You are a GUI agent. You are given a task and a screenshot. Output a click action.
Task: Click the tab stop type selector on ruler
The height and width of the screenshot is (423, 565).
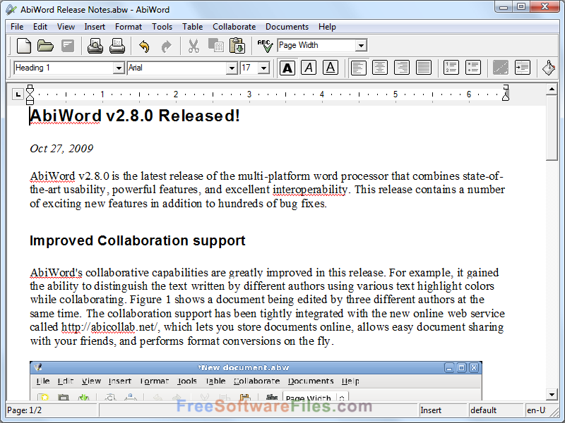(18, 94)
